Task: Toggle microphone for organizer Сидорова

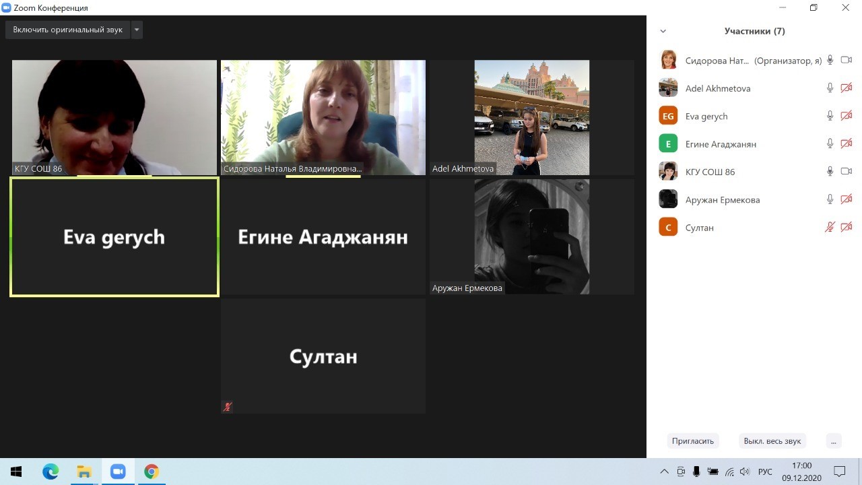Action: [830, 60]
